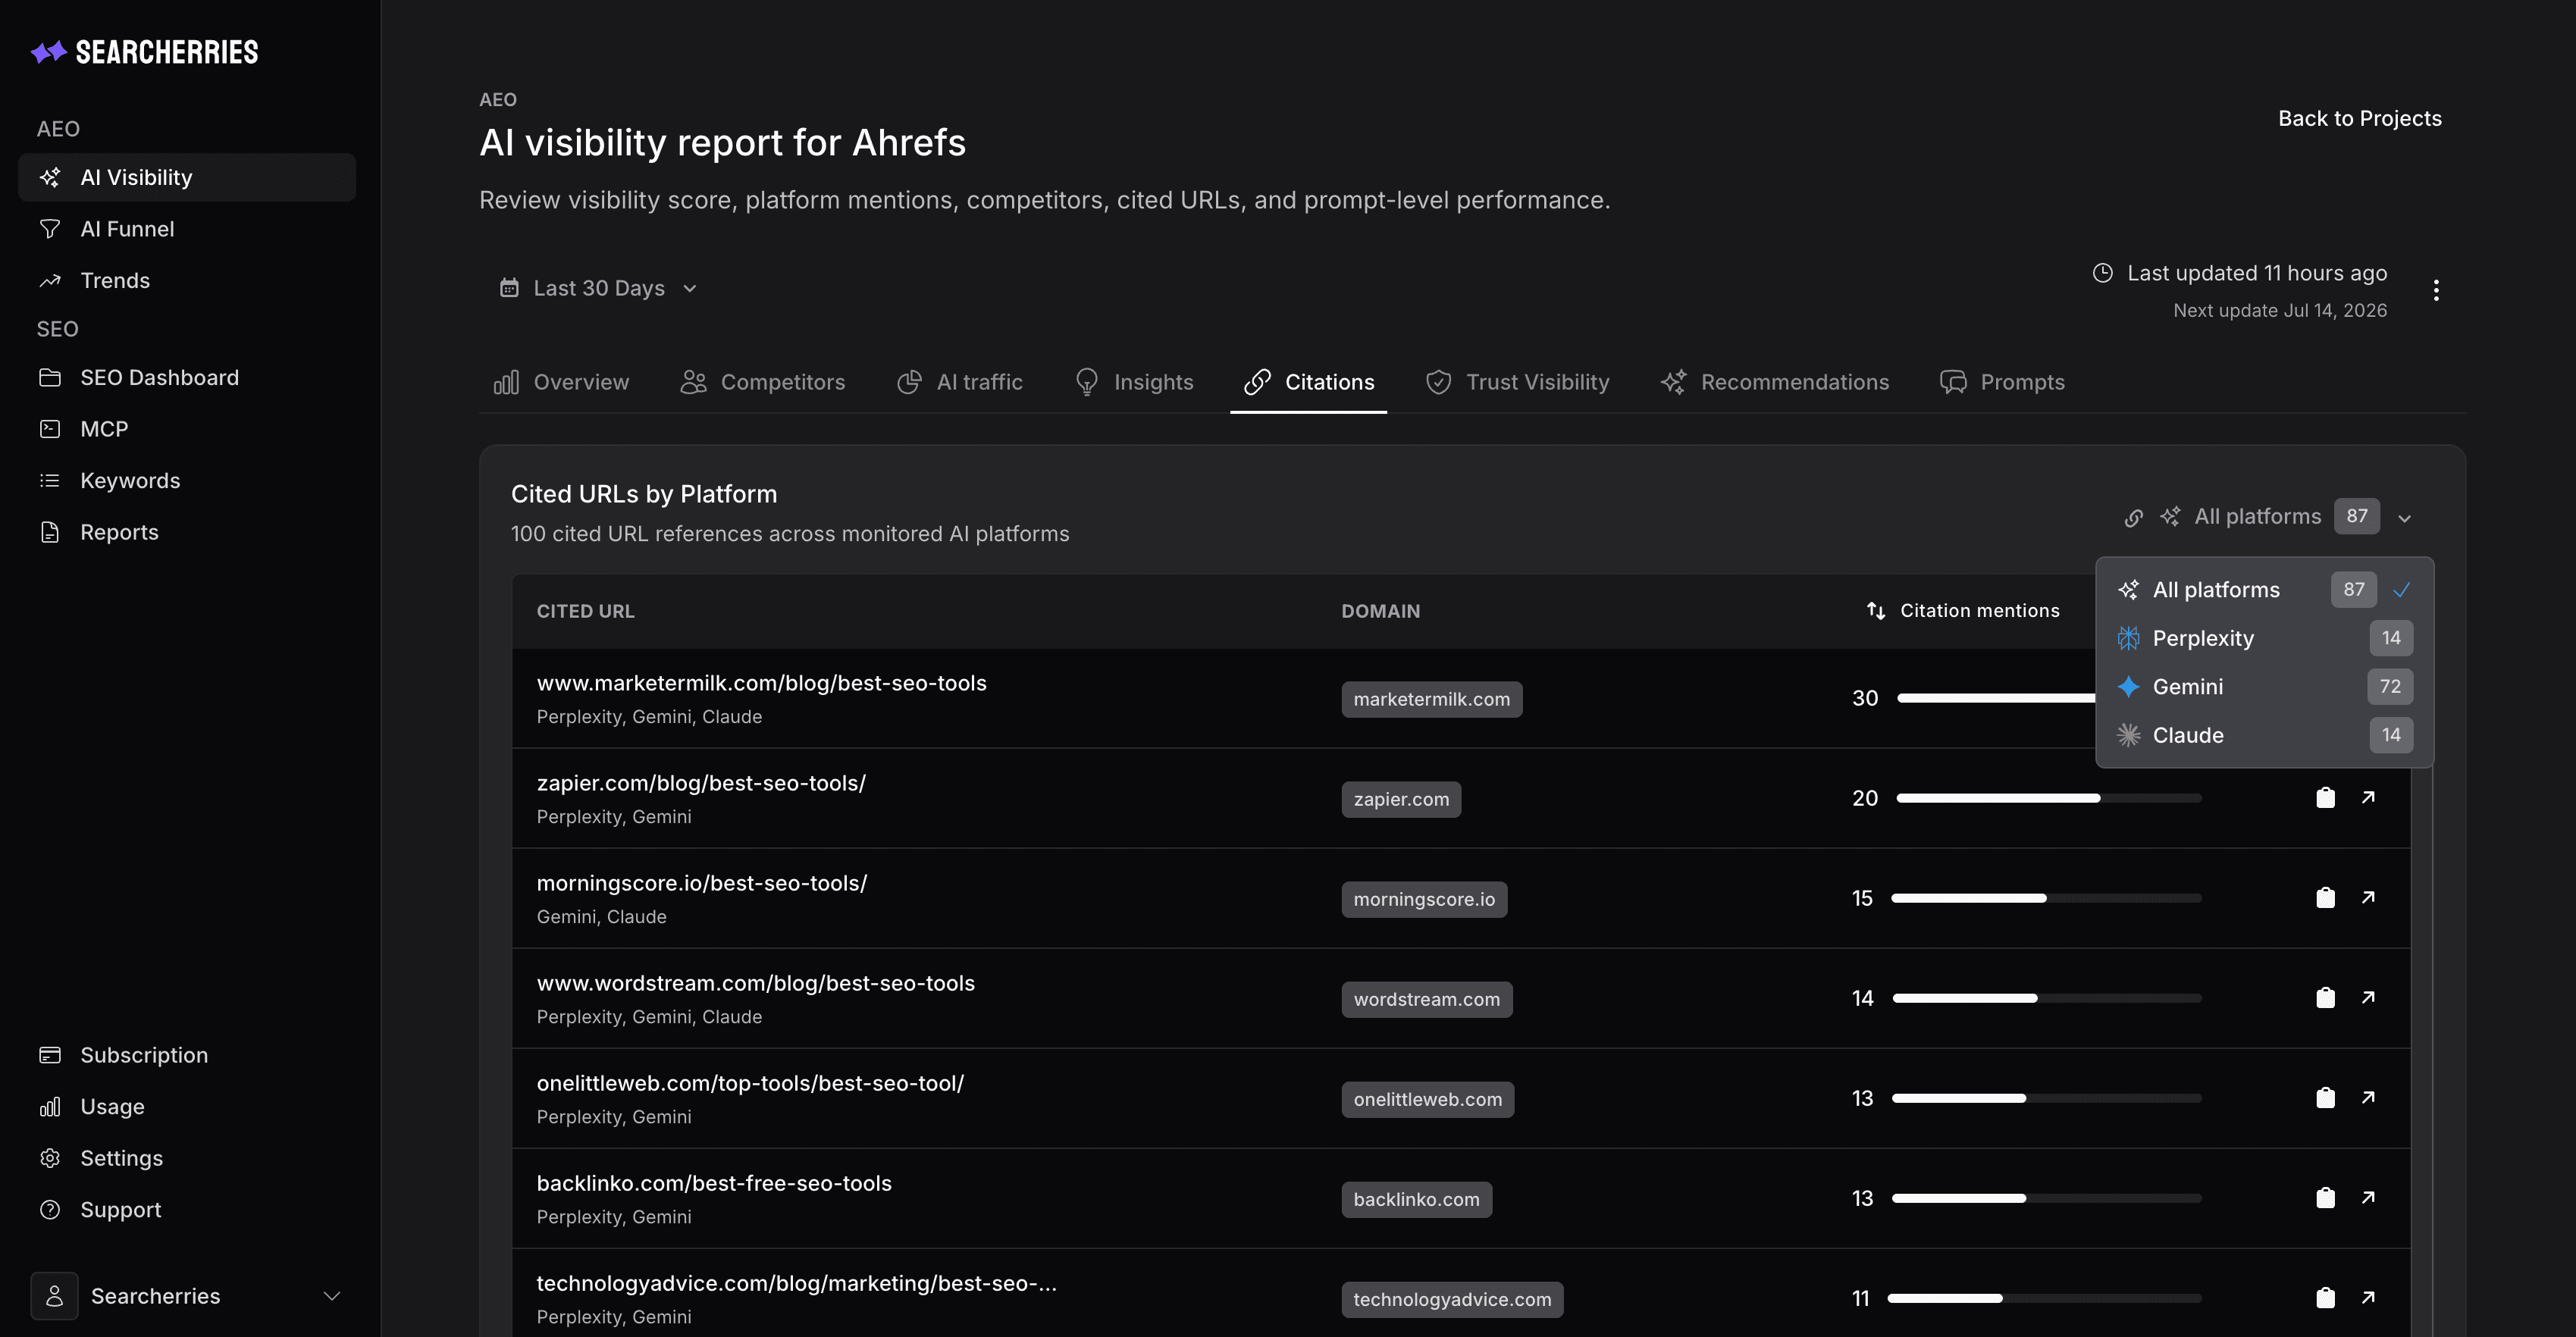Click the zapier.com citation mentions bar

[x=2048, y=798]
